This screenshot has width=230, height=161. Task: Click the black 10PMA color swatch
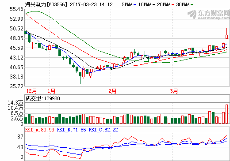click(x=154, y=5)
